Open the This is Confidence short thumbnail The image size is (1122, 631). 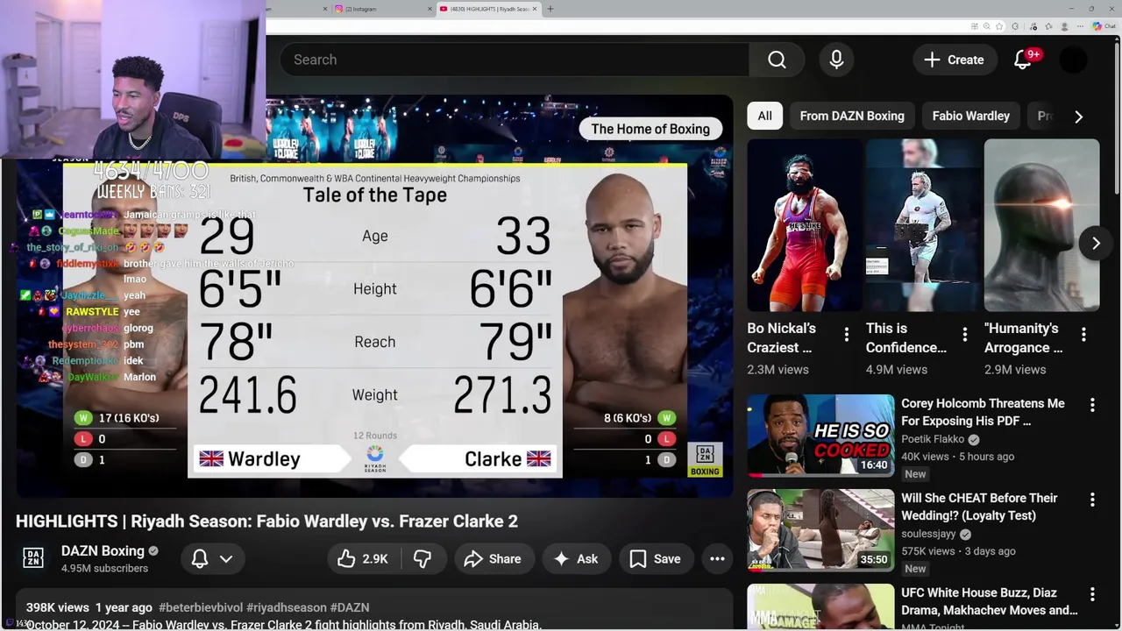(922, 225)
